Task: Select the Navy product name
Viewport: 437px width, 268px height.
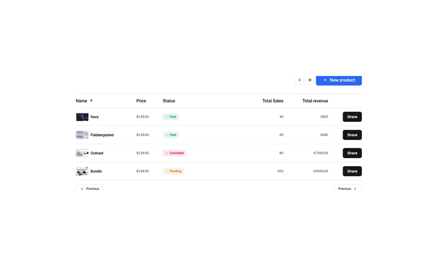Action: pyautogui.click(x=95, y=117)
